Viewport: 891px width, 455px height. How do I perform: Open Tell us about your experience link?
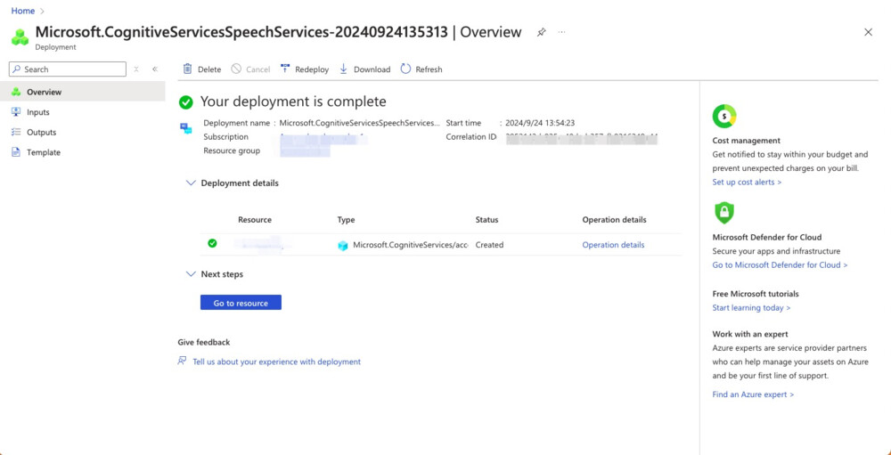[277, 362]
